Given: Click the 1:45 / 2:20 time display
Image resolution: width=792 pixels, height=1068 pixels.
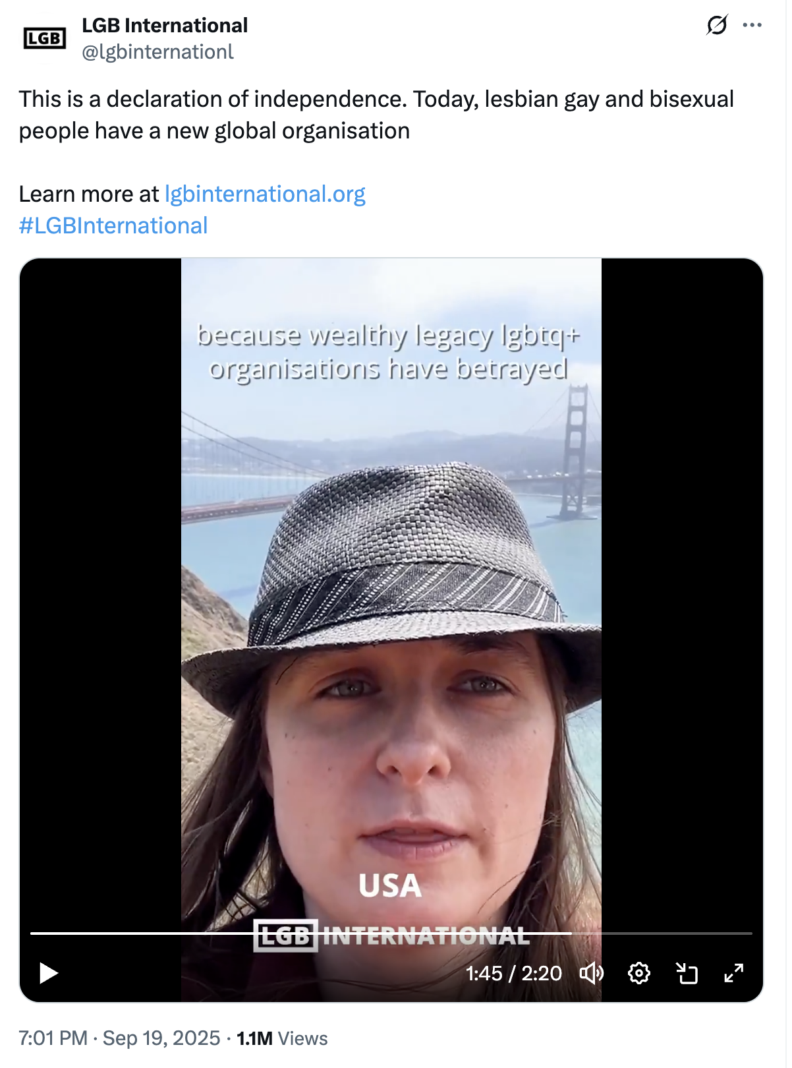Looking at the screenshot, I should point(514,973).
